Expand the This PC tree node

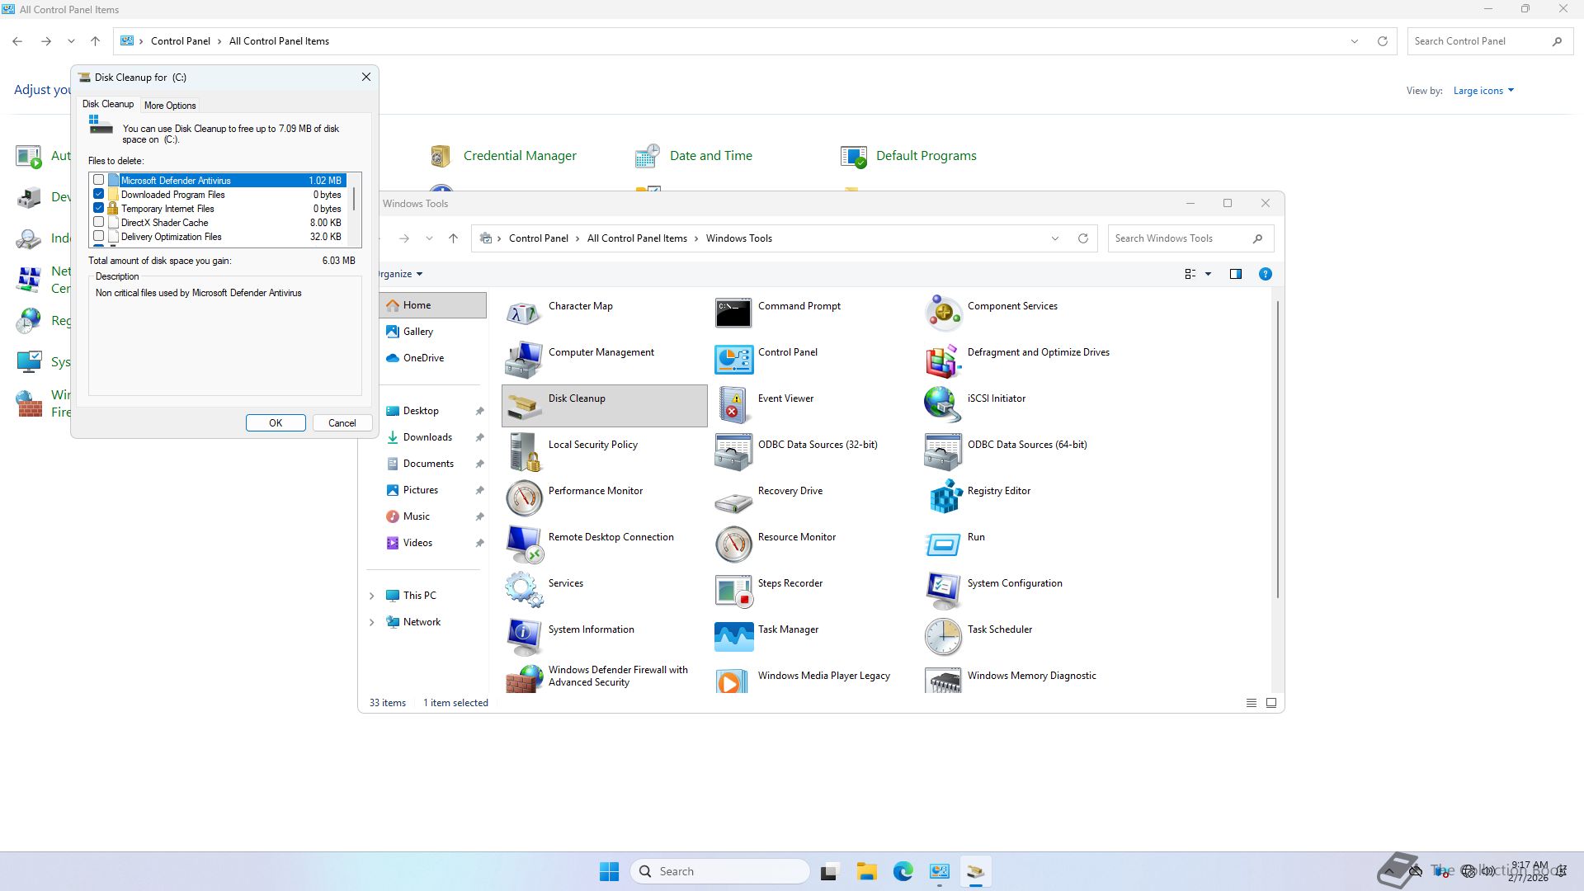click(x=371, y=596)
